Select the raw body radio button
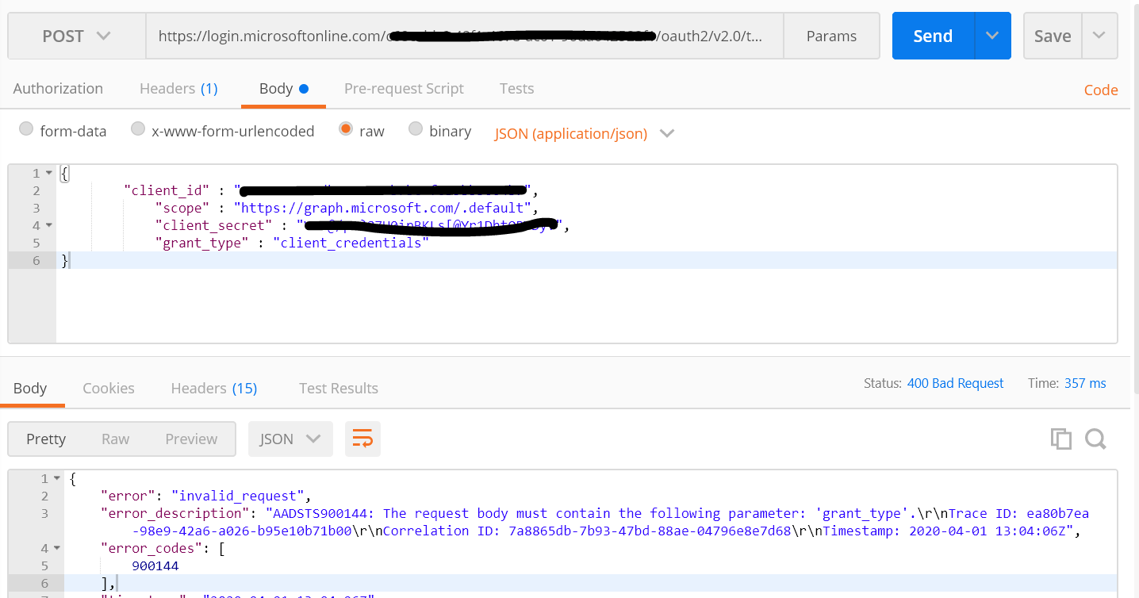 (346, 128)
